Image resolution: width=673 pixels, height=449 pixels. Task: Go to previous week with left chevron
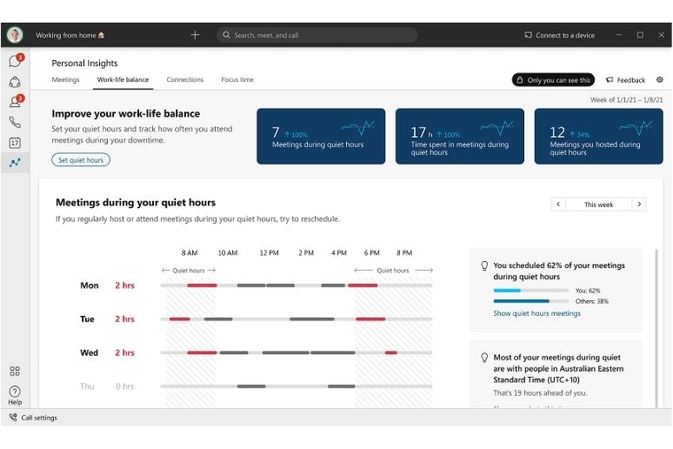click(558, 204)
